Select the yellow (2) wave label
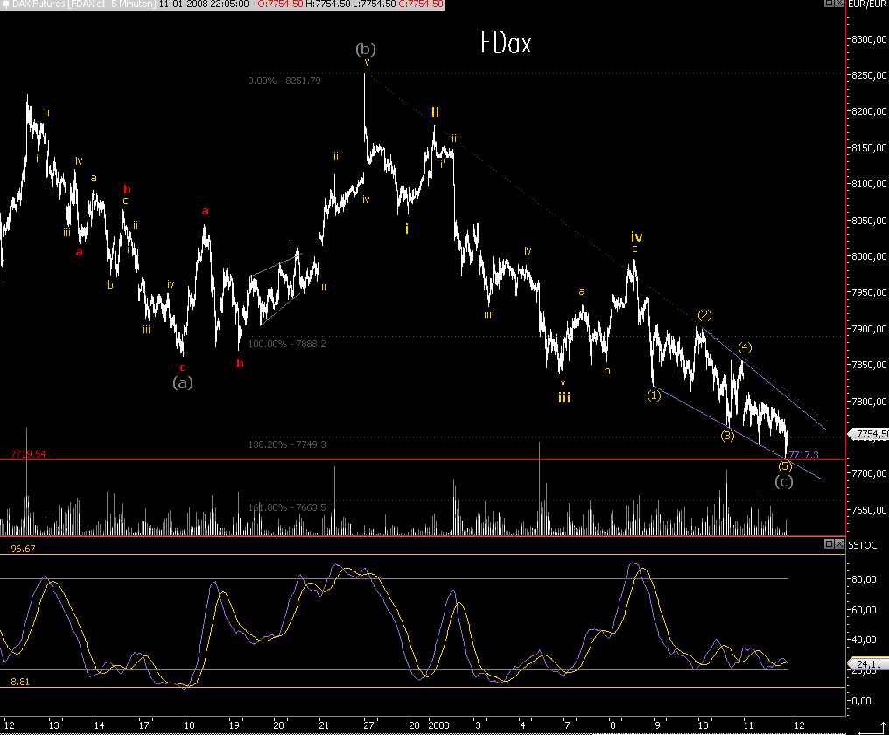Screen dimensions: 889x735 click(704, 315)
